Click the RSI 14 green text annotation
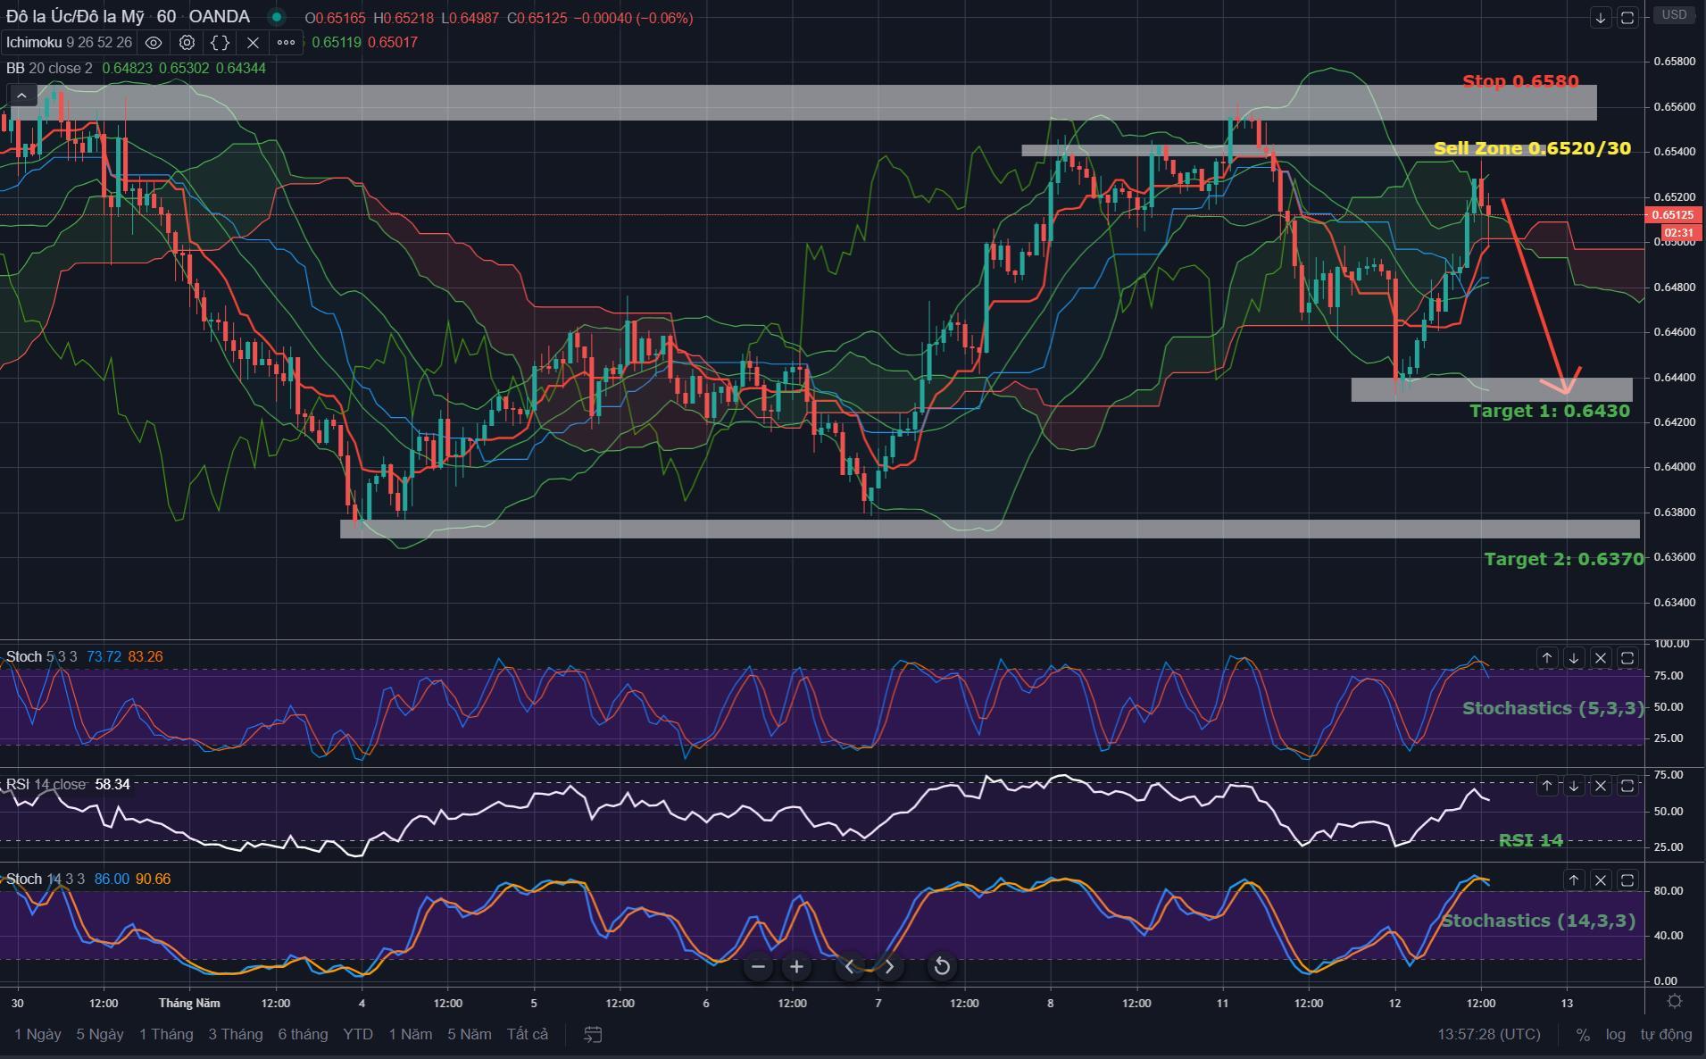1706x1059 pixels. coord(1531,840)
